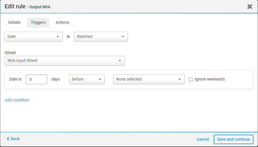Click the Add condition link
The width and height of the screenshot is (258, 147).
(x=17, y=100)
